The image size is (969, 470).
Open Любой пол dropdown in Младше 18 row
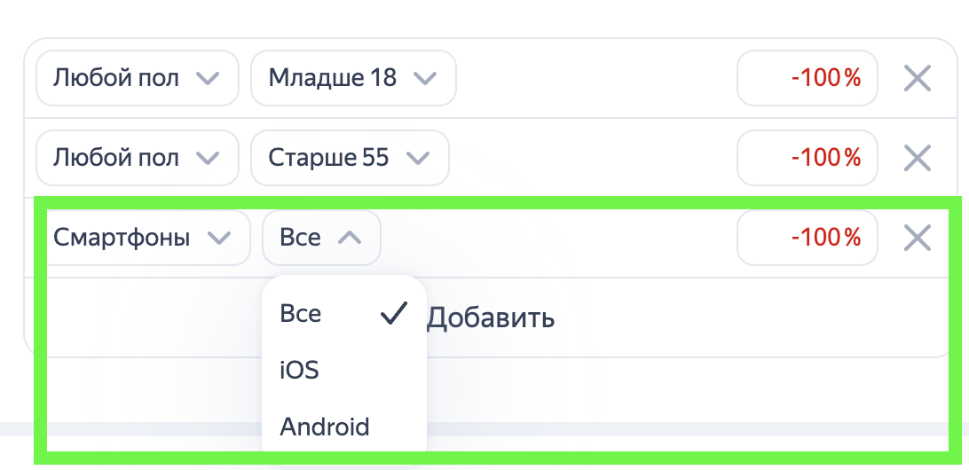point(137,78)
